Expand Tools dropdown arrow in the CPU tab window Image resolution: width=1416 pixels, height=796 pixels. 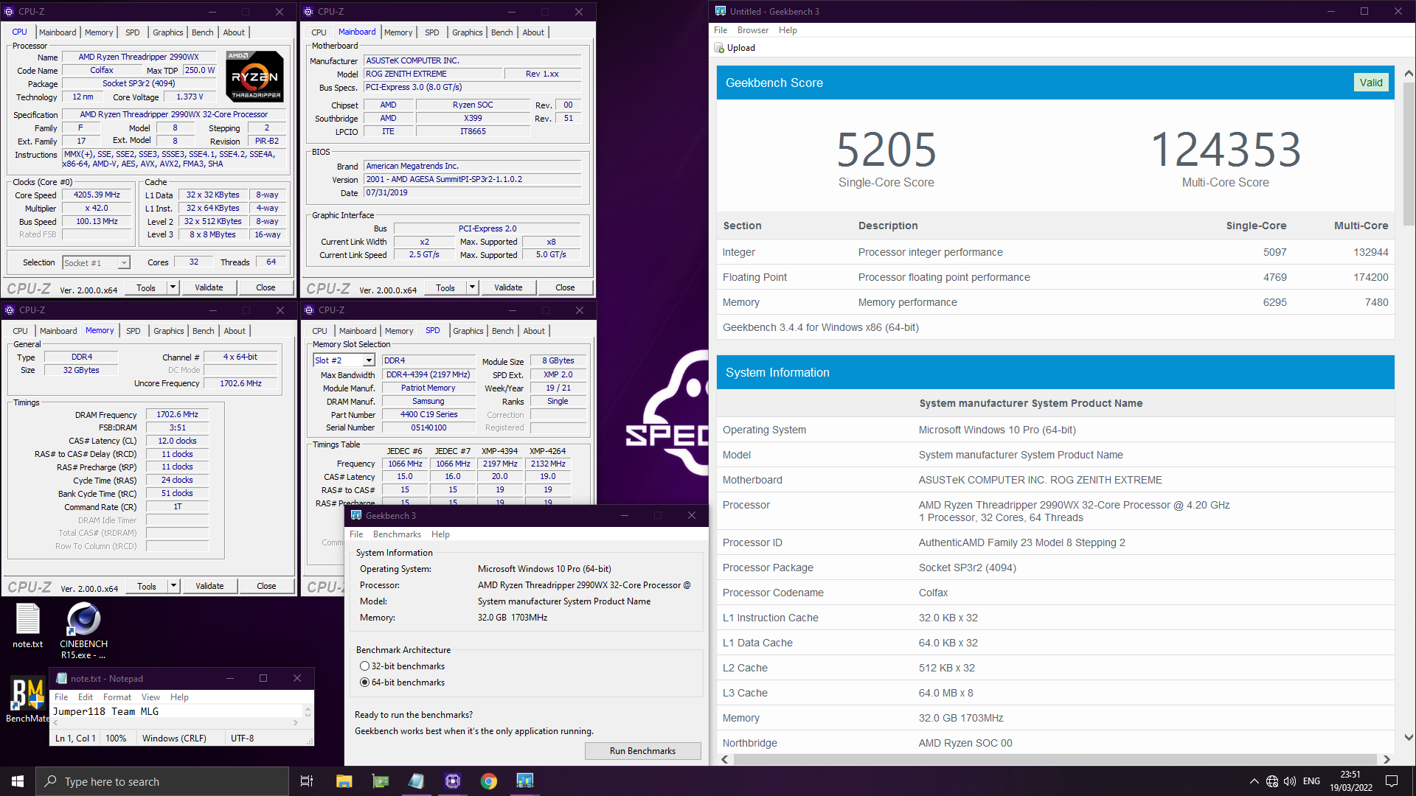pos(173,287)
